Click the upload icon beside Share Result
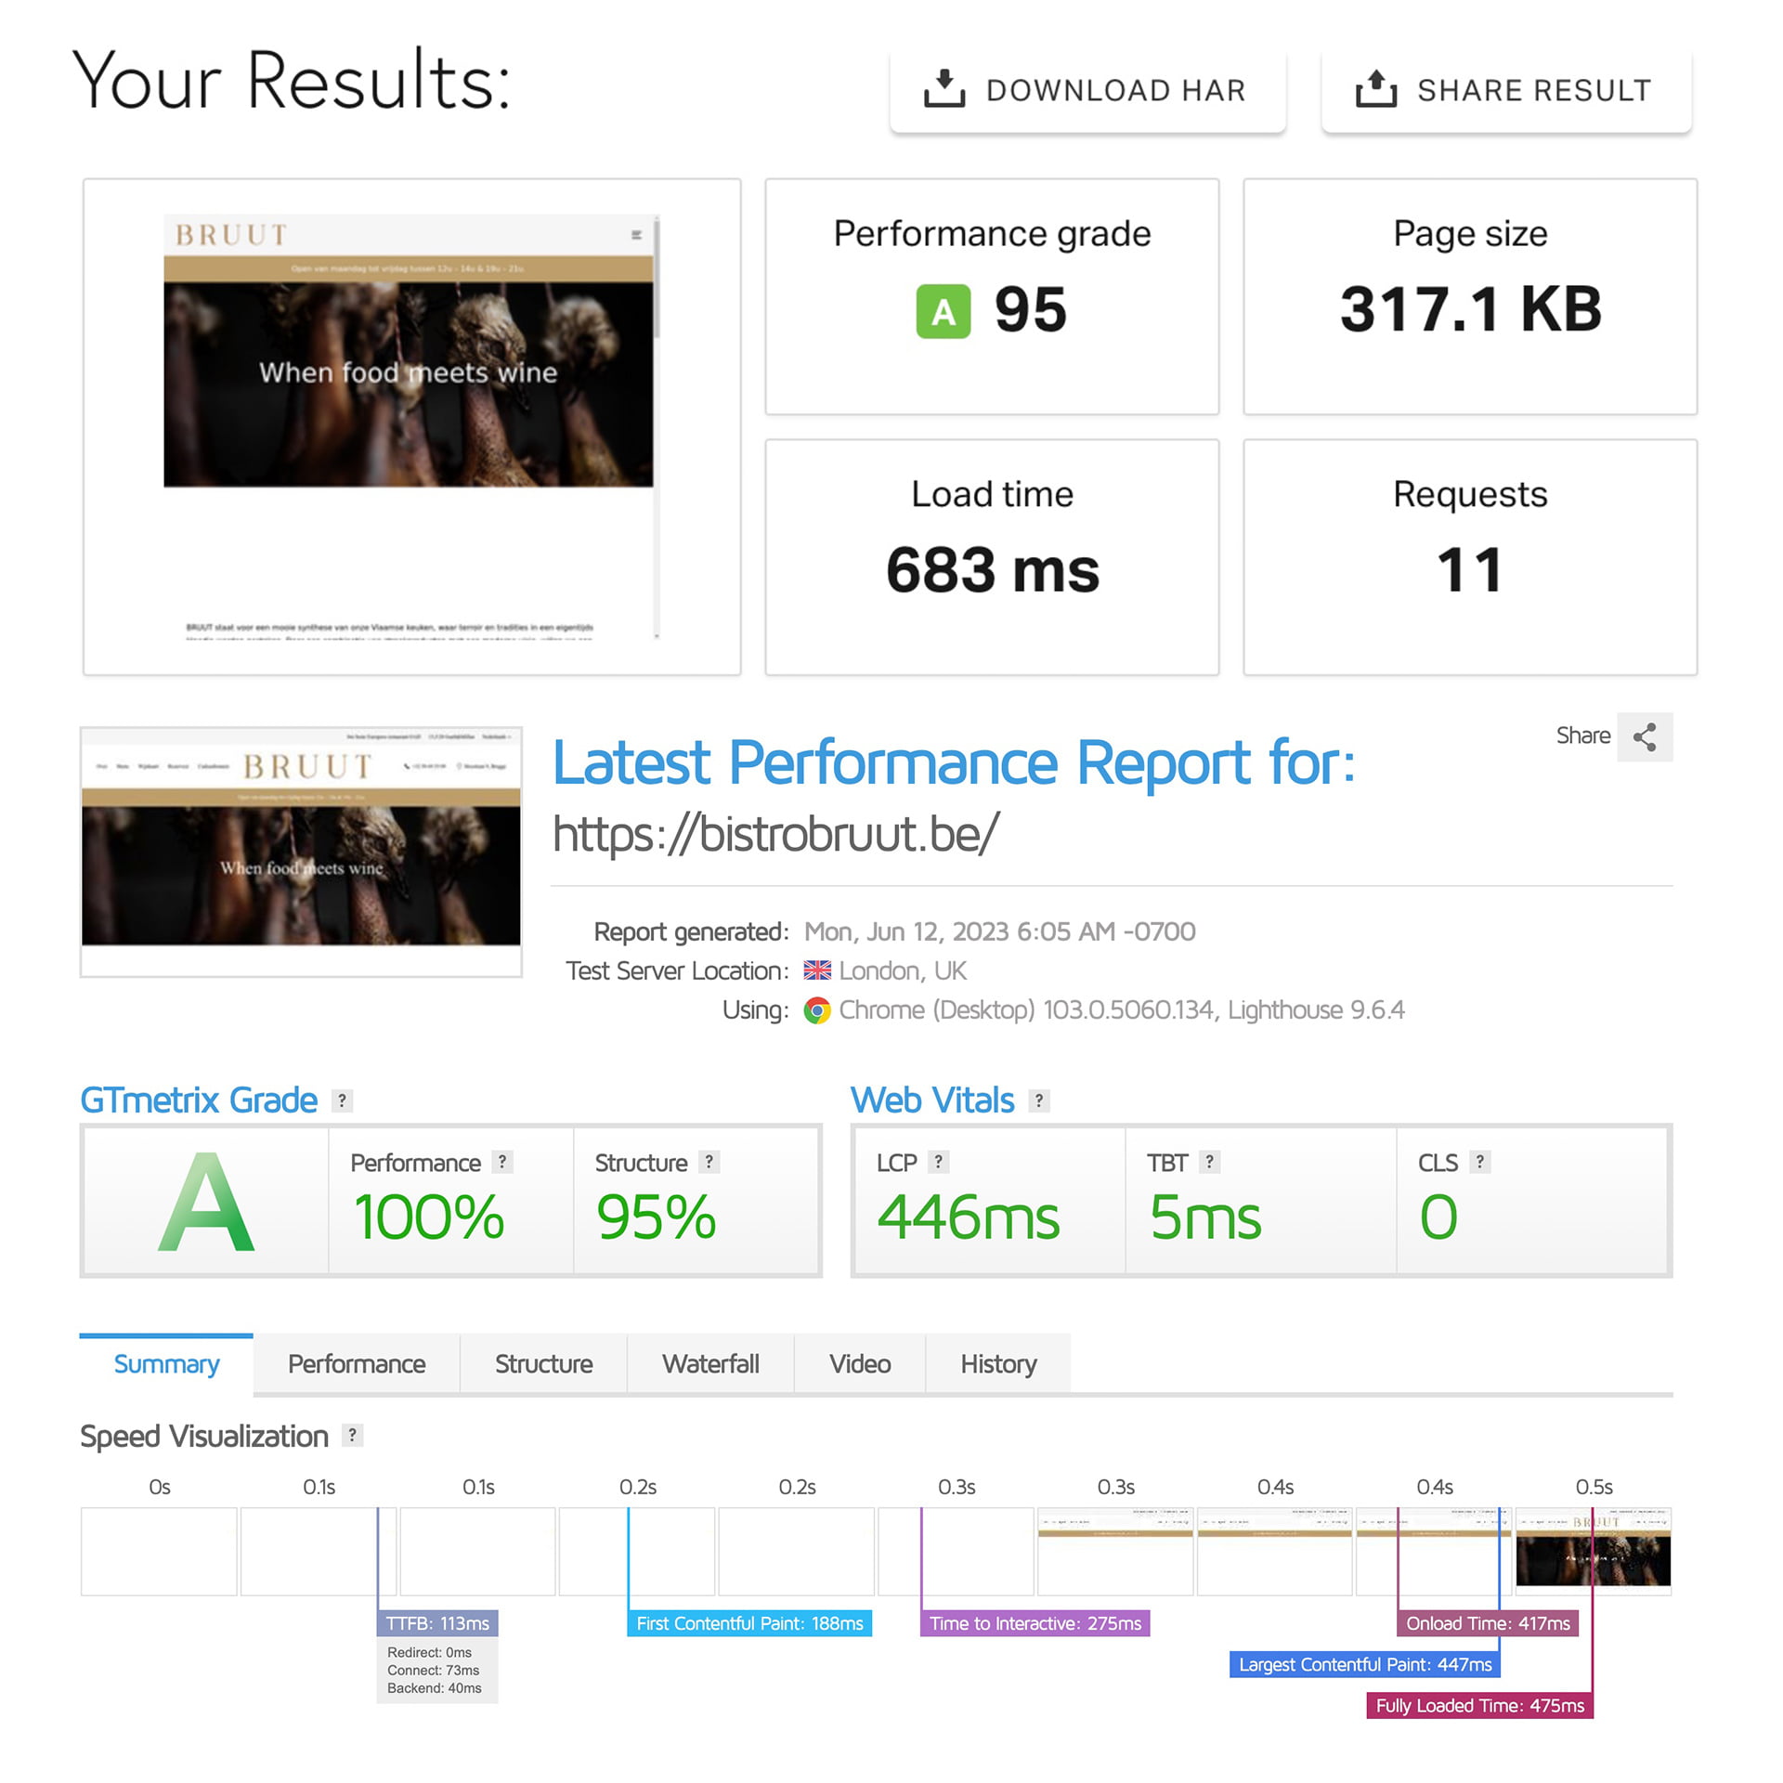The height and width of the screenshot is (1783, 1783). (1376, 89)
